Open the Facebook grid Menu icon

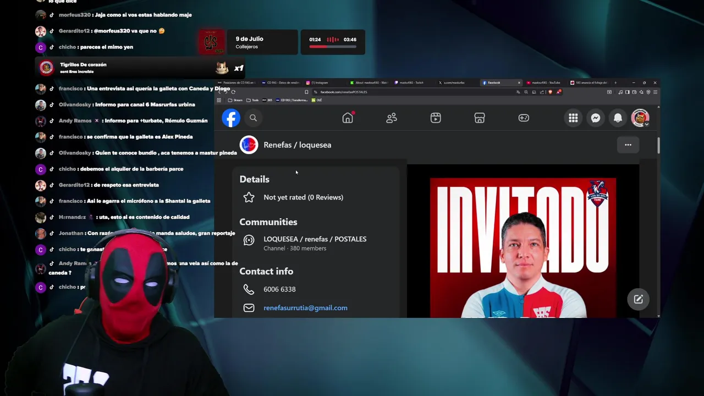click(573, 118)
